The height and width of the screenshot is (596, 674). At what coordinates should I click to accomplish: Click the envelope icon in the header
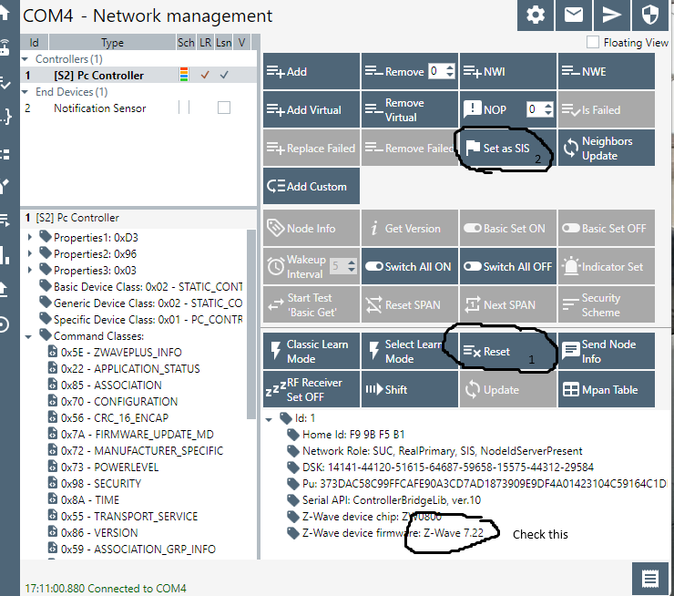[x=573, y=15]
